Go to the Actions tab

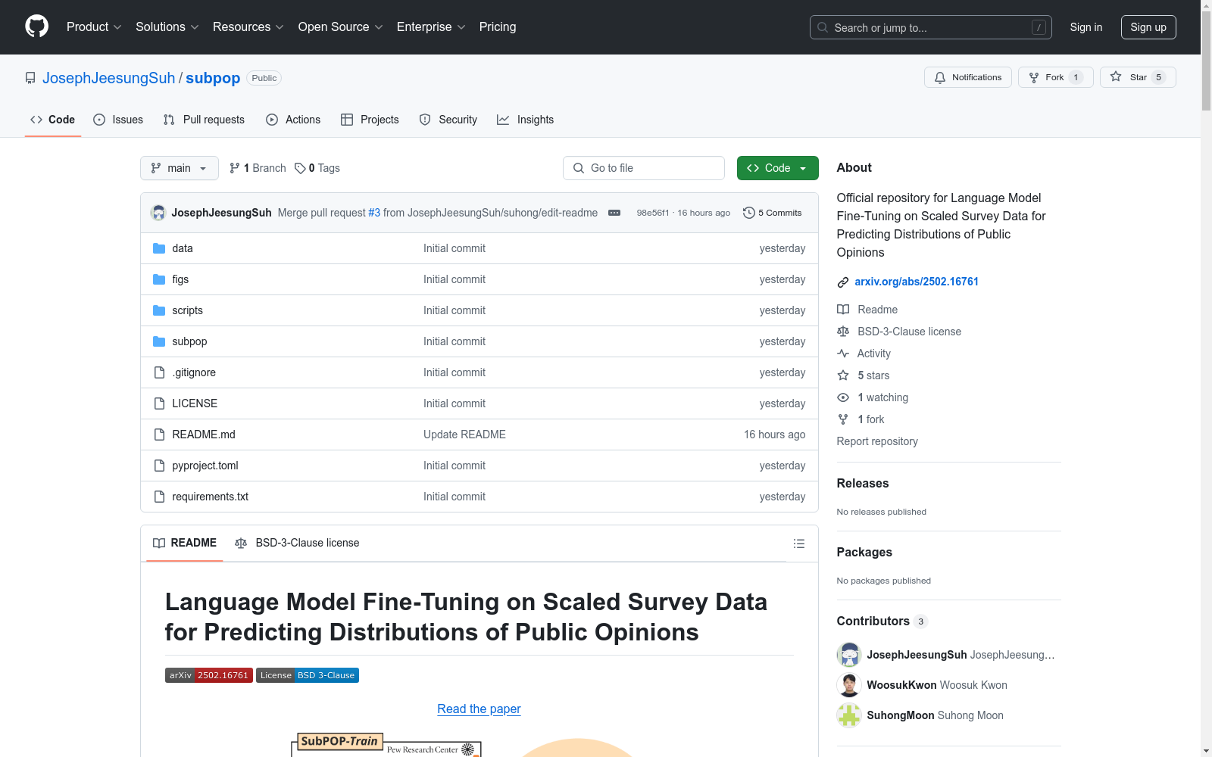tap(293, 120)
